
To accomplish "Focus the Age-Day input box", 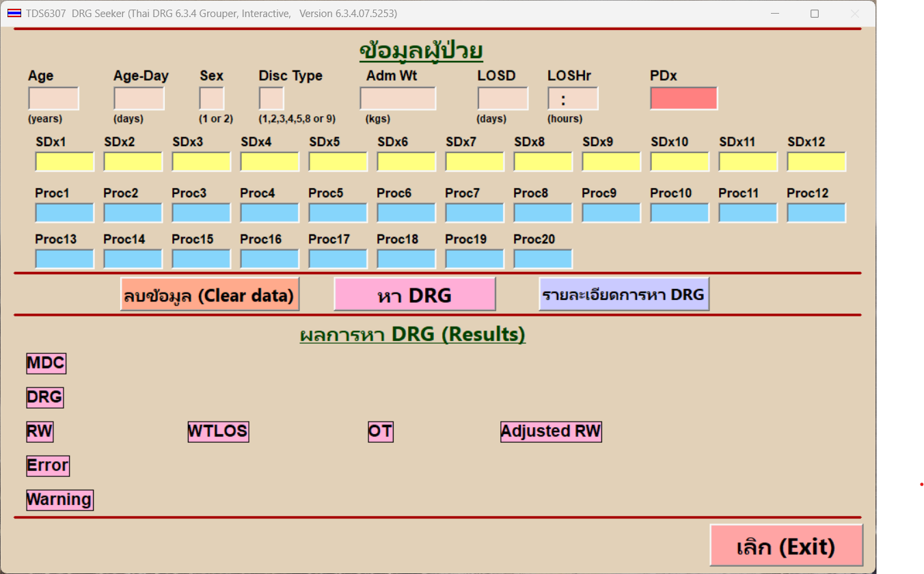I will 139,98.
